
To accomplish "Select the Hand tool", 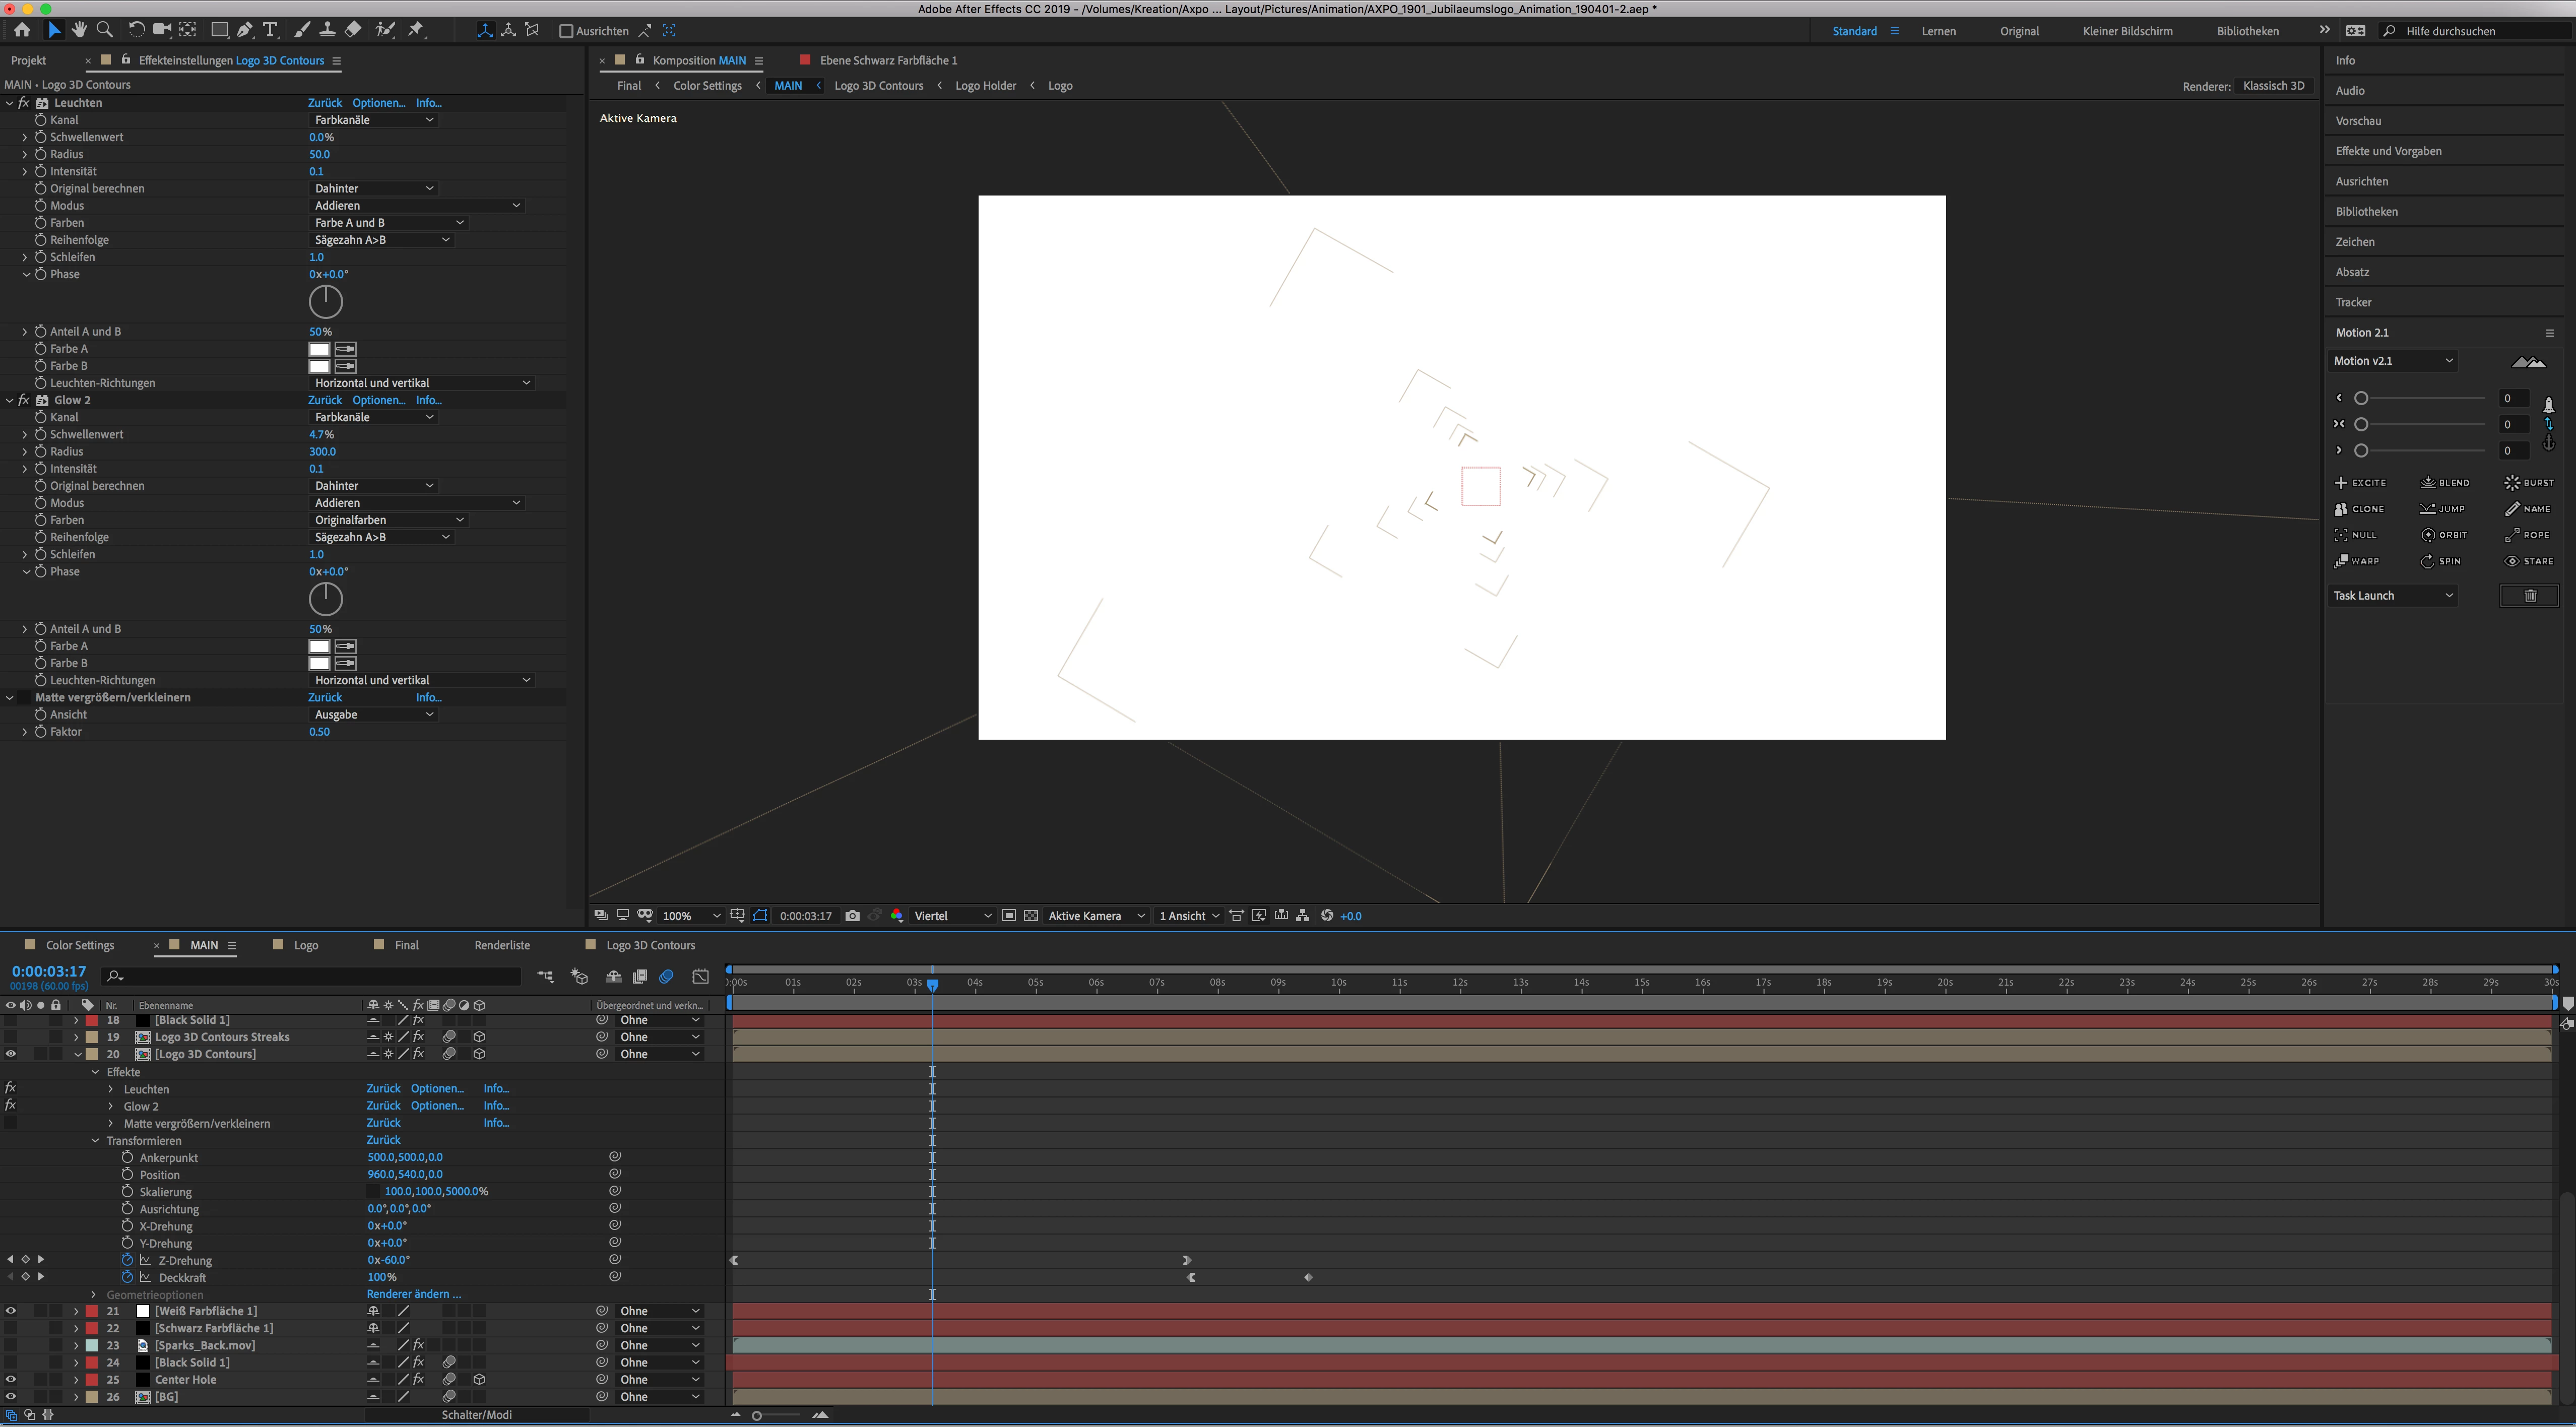I will pos(79,30).
